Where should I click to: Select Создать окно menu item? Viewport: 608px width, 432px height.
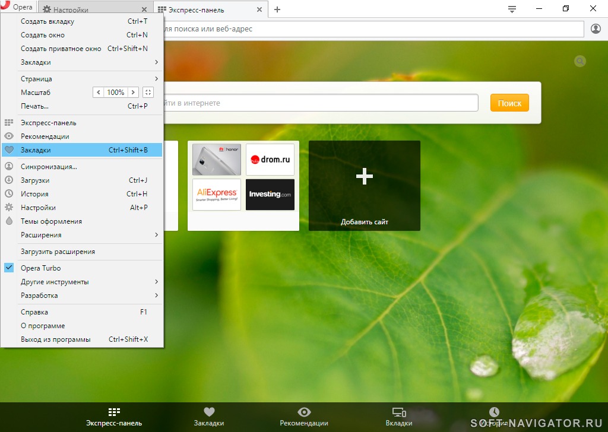pos(82,35)
